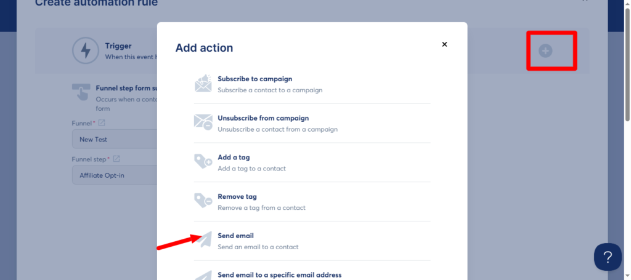
Task: Expand the Funnel dropdown showing New Test
Action: point(115,139)
